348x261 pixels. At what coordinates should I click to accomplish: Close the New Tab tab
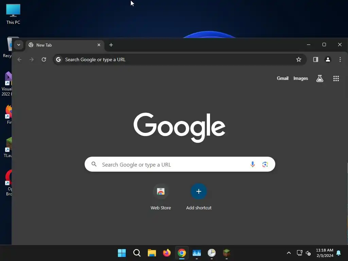99,45
